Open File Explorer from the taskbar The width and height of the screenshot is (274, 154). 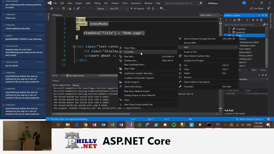point(68,125)
